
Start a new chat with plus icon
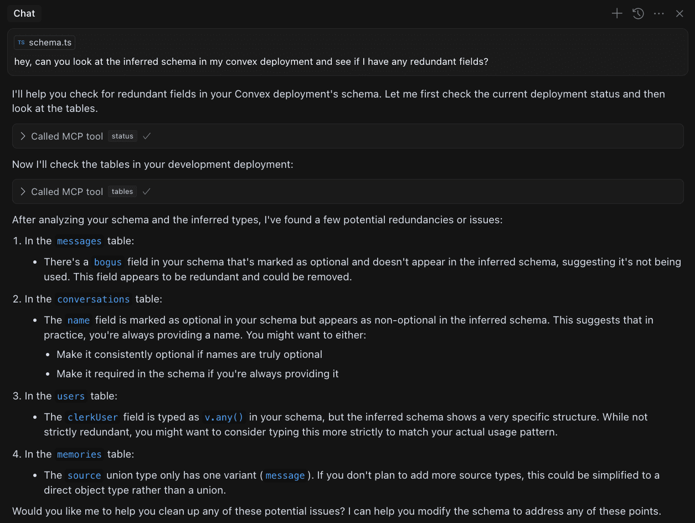point(617,14)
